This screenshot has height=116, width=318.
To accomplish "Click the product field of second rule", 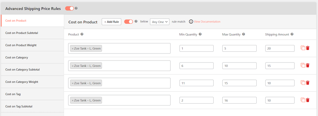I will coord(120,66).
